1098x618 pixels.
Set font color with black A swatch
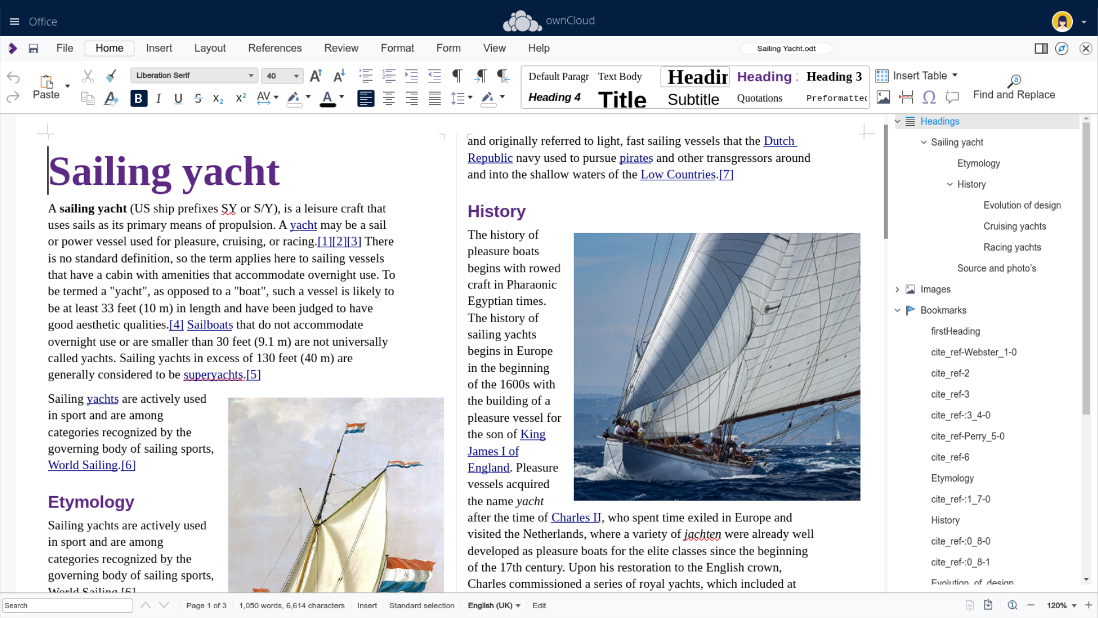pos(327,98)
